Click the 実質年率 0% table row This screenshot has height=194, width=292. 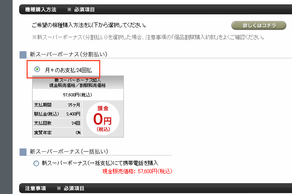click(57, 132)
